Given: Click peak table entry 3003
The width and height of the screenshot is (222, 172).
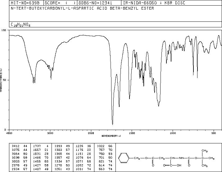Looking at the screenshot, I should coord(16,161).
